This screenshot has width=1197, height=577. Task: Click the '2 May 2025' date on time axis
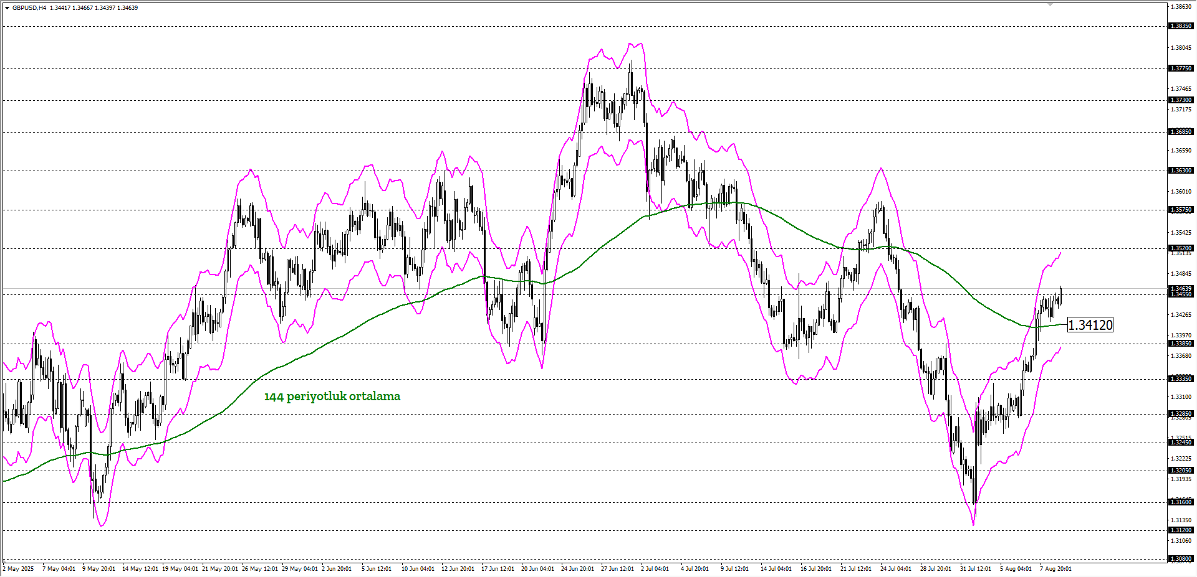coord(19,569)
